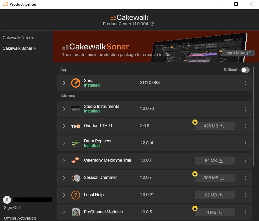The width and height of the screenshot is (259, 221).
Task: Click the refresh icon beside version number
Action: pos(152,24)
